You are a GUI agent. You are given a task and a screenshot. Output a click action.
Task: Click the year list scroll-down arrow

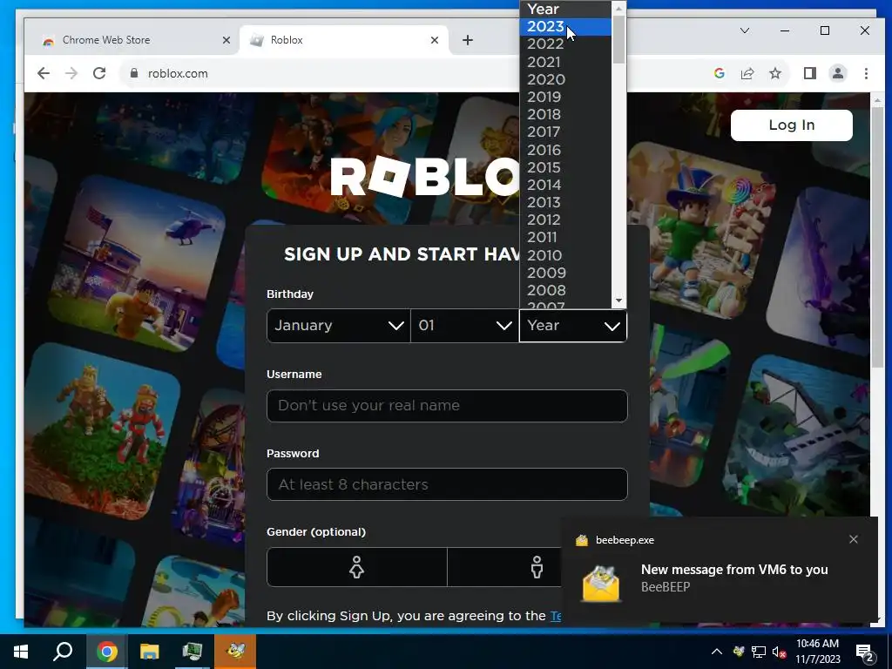(619, 301)
